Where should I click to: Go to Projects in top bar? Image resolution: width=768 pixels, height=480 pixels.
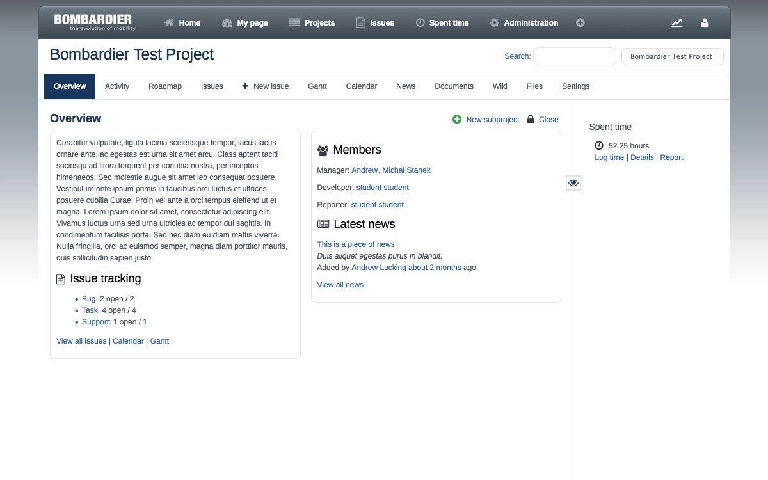pos(312,23)
